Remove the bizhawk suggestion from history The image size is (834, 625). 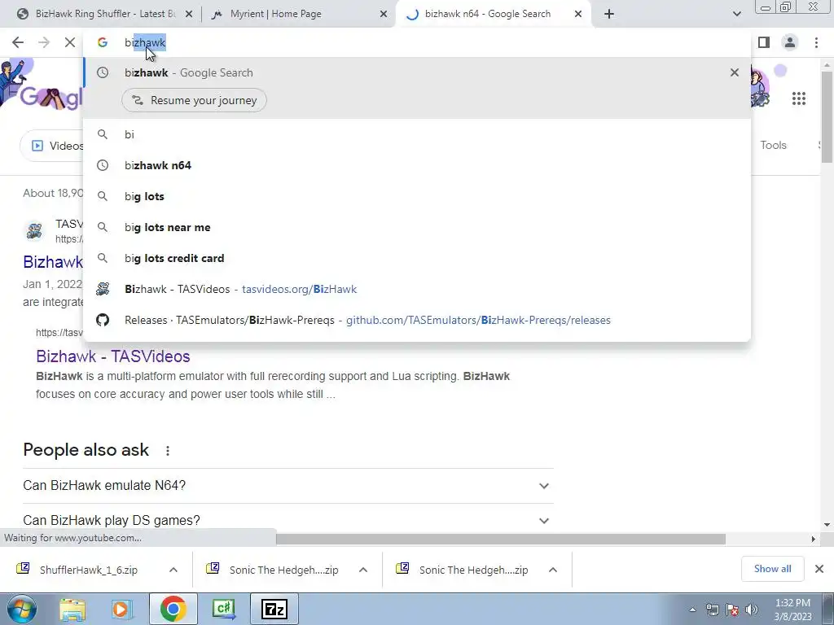(x=734, y=72)
